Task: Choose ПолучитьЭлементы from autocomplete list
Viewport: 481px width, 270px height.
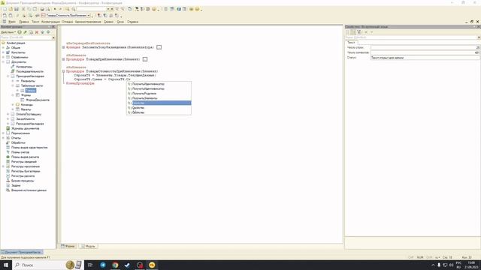Action: 159,98
